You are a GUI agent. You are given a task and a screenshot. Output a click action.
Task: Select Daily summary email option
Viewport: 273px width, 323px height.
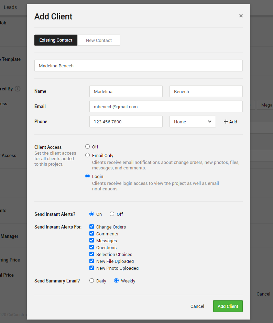(x=92, y=281)
